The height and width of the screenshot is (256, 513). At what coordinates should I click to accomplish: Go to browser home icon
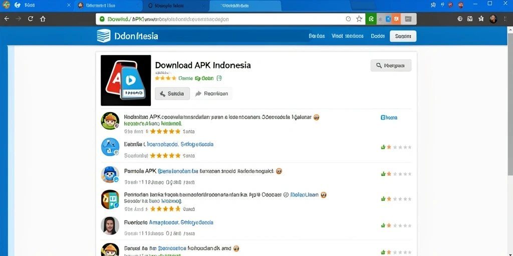coord(43,19)
